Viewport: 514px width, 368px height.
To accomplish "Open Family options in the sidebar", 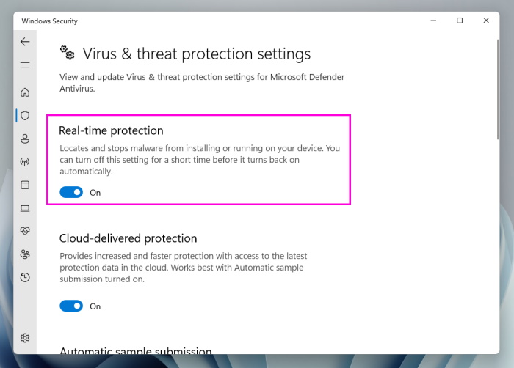I will 25,254.
